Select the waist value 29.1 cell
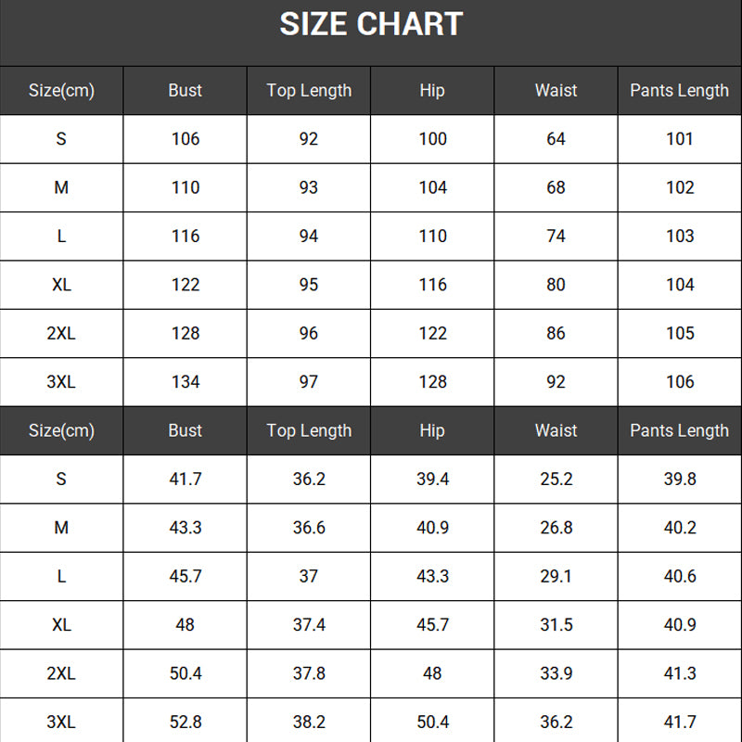This screenshot has width=742, height=742. (x=556, y=576)
